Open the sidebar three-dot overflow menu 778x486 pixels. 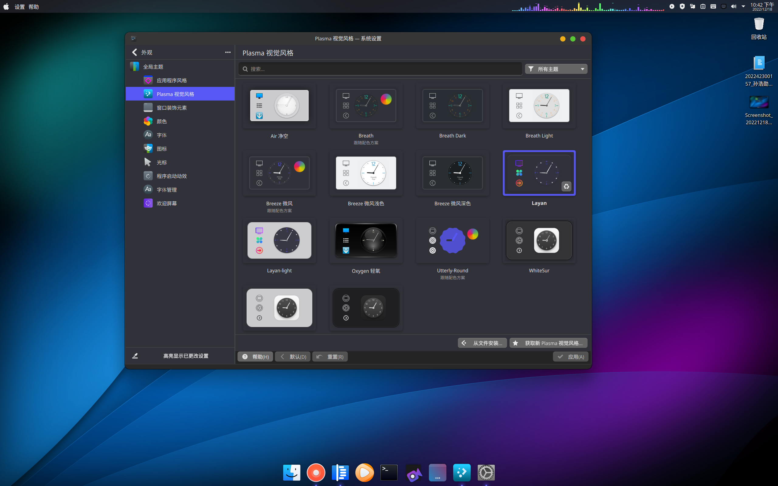point(228,52)
